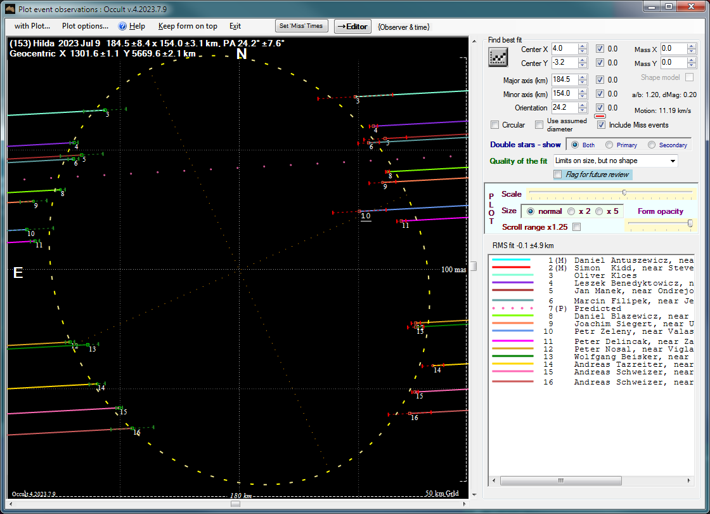
Task: Toggle 'Keep form on top' menu item
Action: (188, 26)
